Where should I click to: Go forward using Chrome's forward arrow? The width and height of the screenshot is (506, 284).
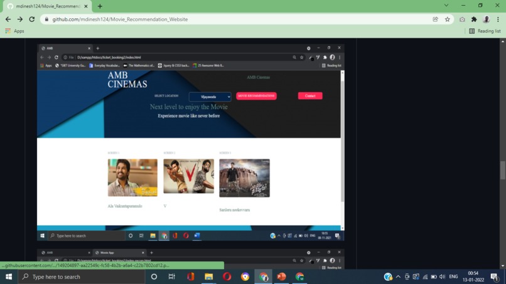tap(20, 19)
